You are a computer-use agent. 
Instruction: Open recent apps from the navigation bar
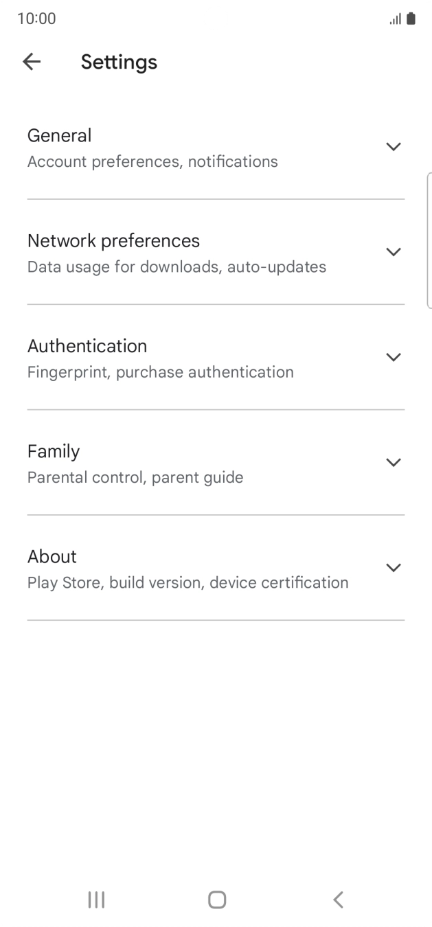[x=96, y=900]
